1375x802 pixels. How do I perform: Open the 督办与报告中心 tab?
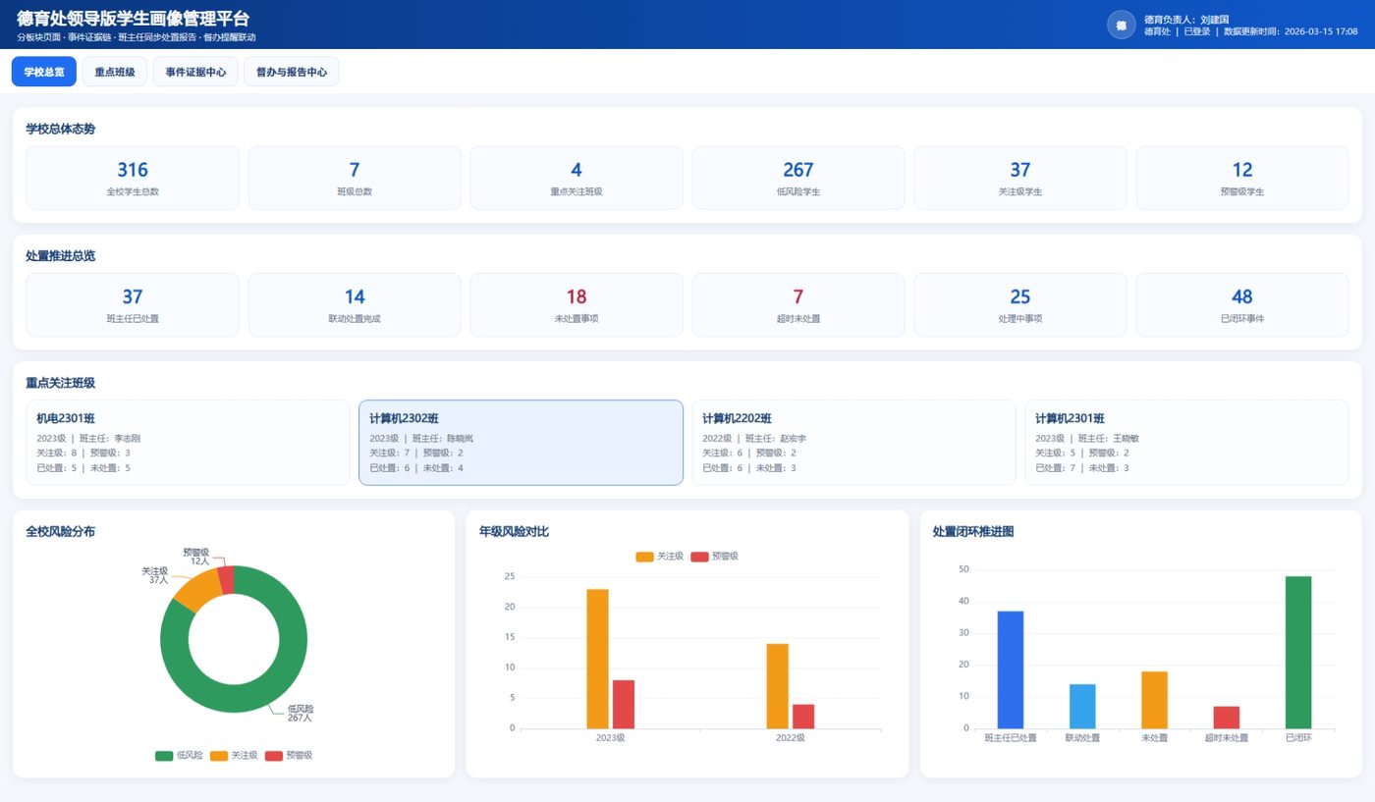[292, 72]
